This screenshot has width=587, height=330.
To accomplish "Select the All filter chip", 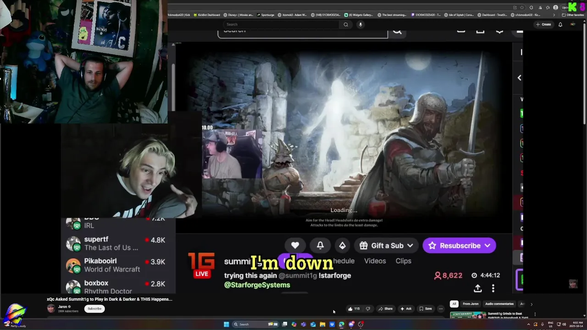I will pyautogui.click(x=454, y=304).
